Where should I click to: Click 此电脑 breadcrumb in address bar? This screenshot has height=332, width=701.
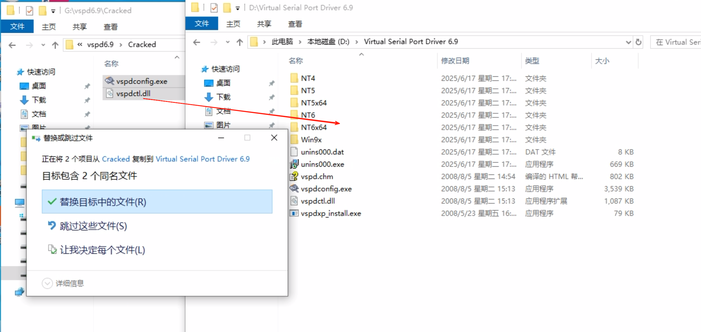(282, 42)
